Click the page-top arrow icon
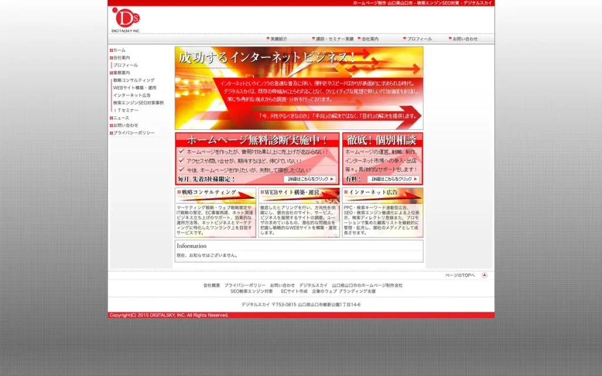Screen dimensions: 602x376 484,275
